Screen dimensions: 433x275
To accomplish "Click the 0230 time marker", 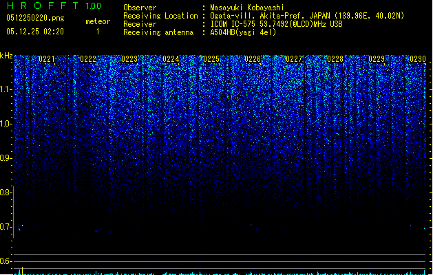I will point(418,59).
